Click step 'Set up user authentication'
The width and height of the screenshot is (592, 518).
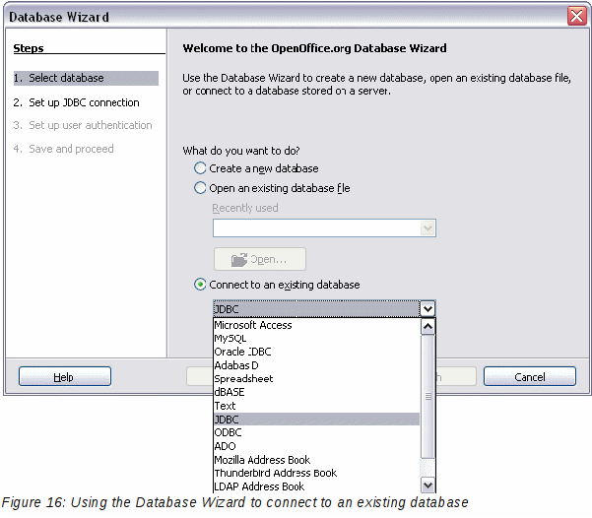click(x=83, y=125)
